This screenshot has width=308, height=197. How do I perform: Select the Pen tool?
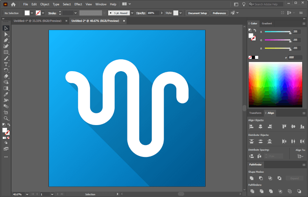(6, 40)
